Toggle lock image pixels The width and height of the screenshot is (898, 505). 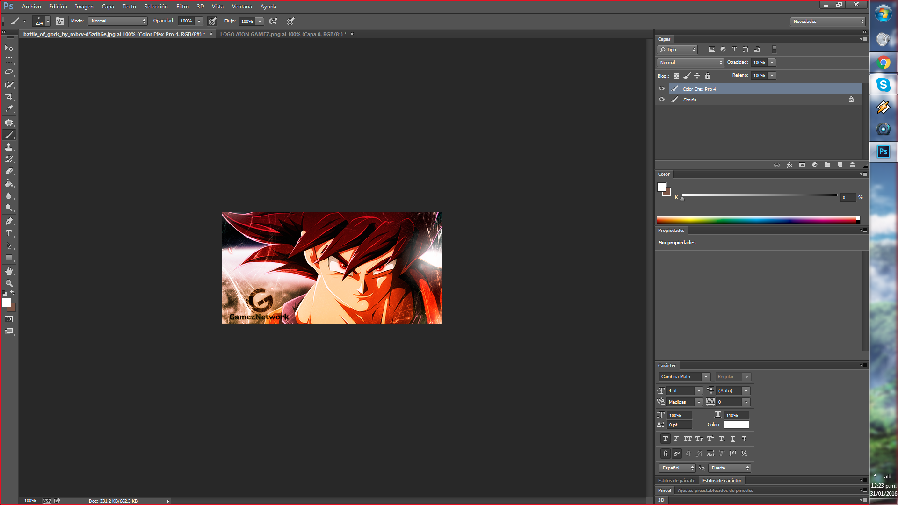[x=687, y=76]
